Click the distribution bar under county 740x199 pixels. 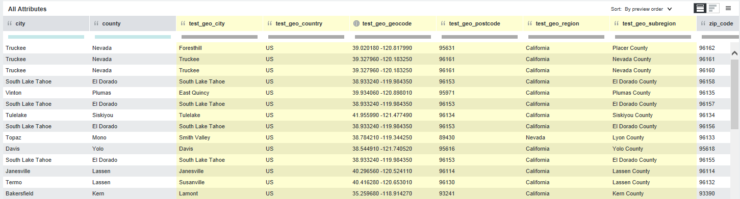coord(133,37)
